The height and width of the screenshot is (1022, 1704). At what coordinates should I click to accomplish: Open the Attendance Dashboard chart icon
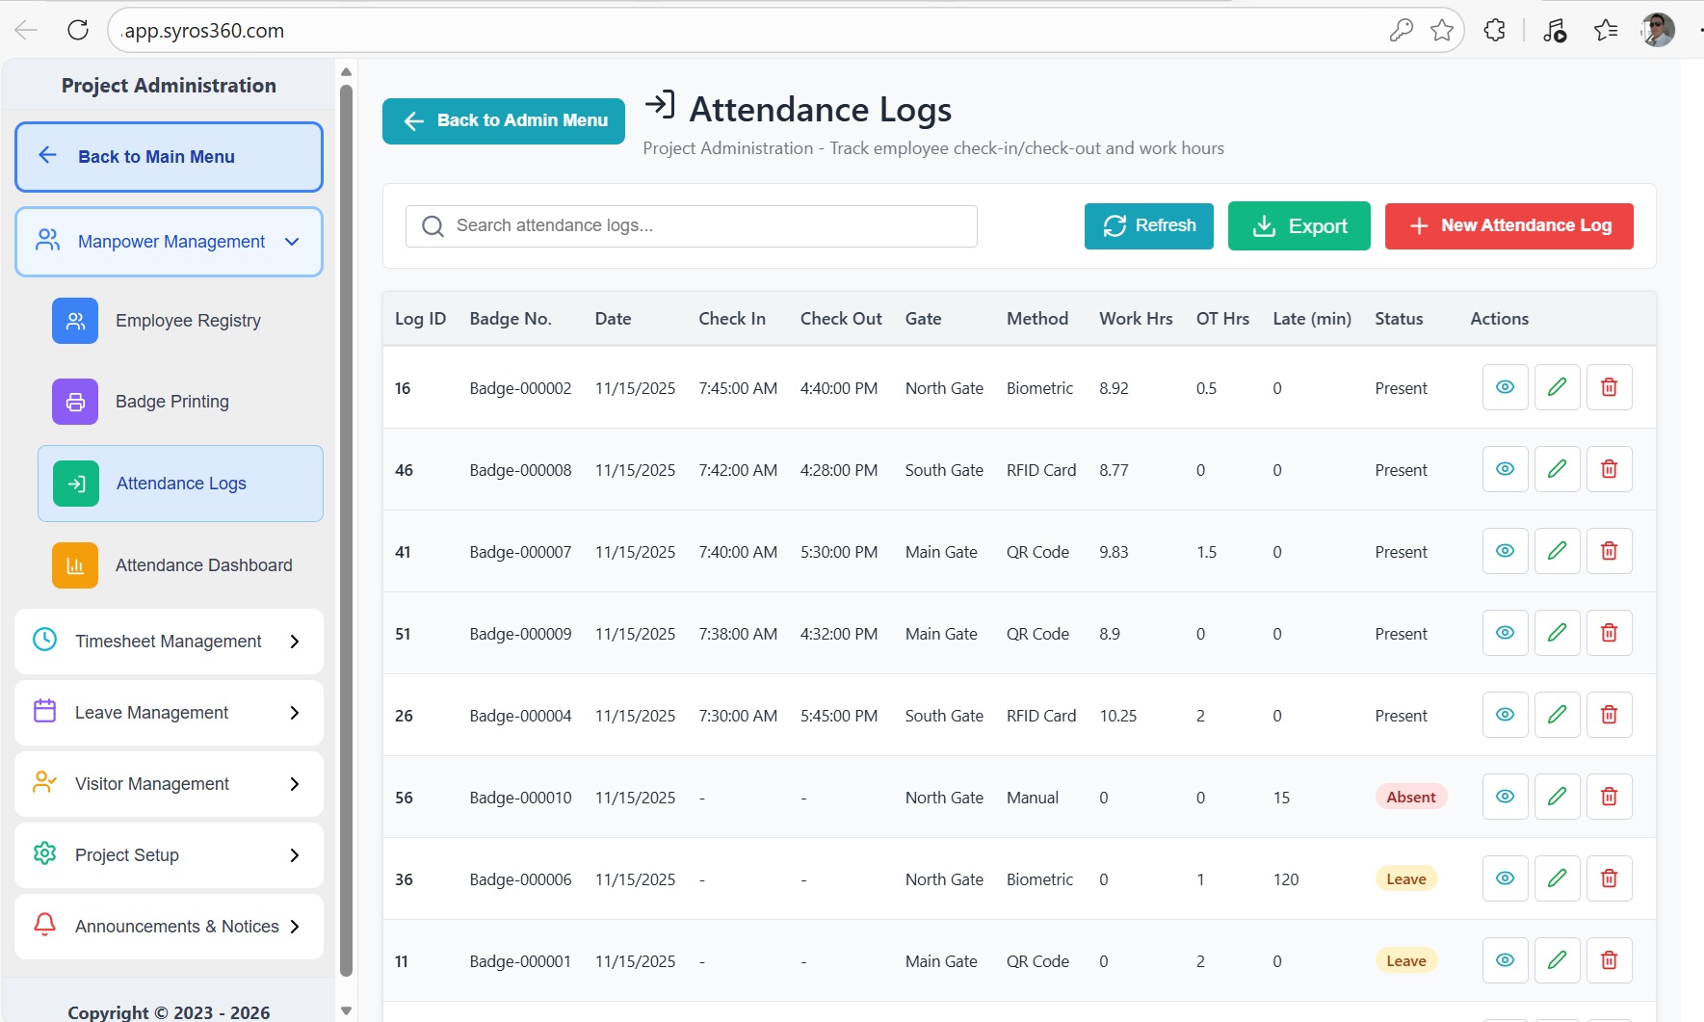pos(74,565)
